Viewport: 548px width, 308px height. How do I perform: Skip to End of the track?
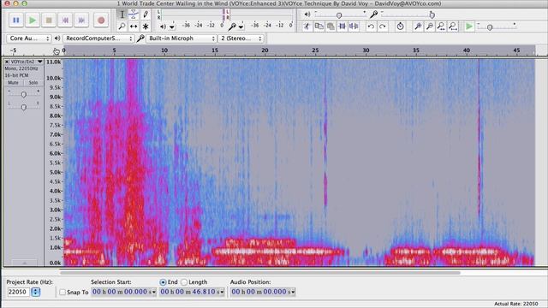click(x=81, y=21)
